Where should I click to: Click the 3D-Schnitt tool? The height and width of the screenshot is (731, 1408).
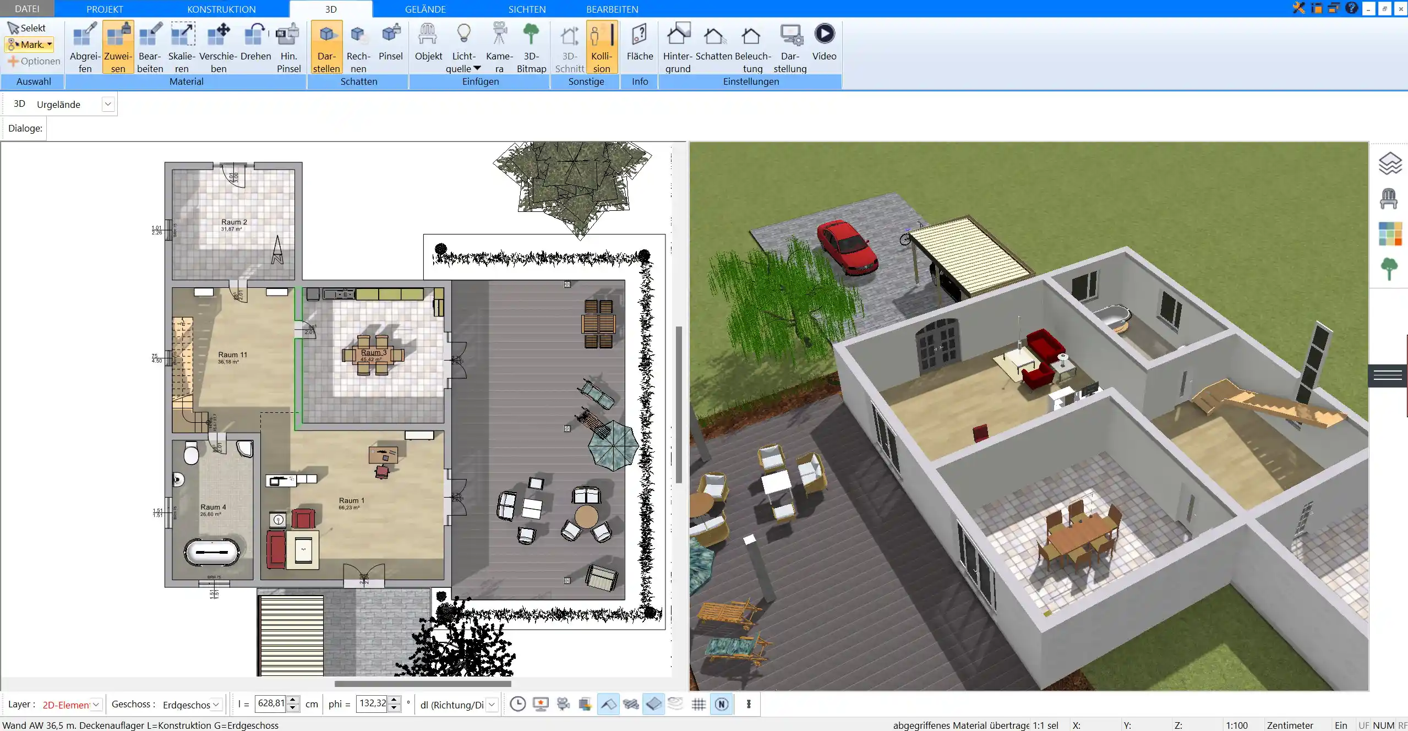569,47
